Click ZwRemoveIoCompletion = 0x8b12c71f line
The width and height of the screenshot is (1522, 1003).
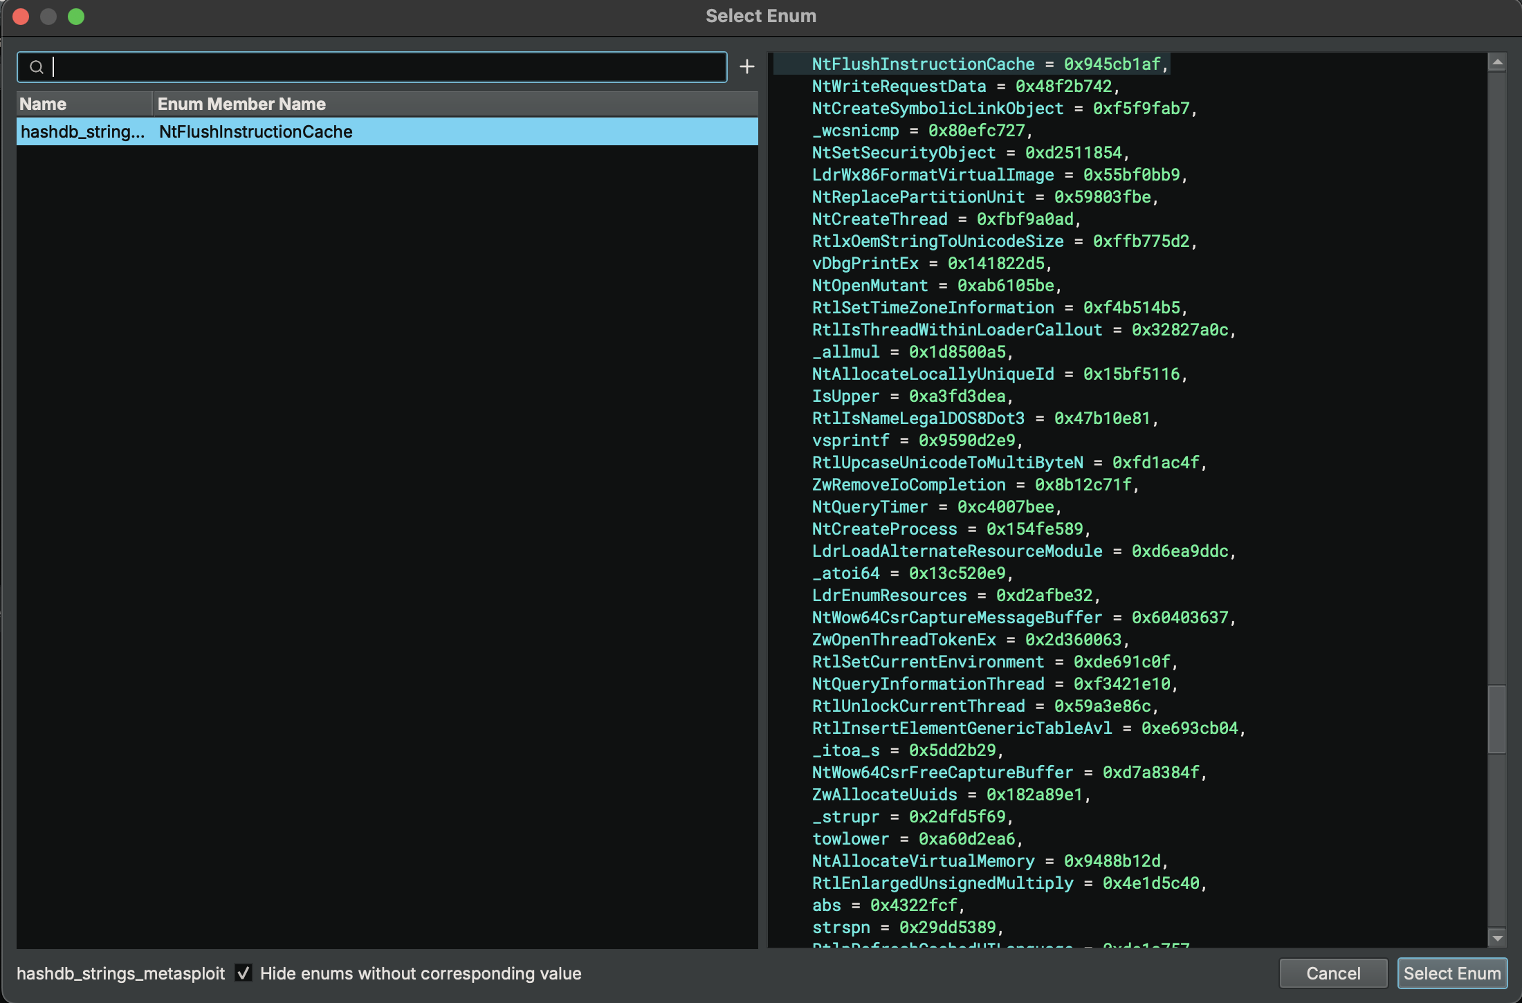click(975, 484)
